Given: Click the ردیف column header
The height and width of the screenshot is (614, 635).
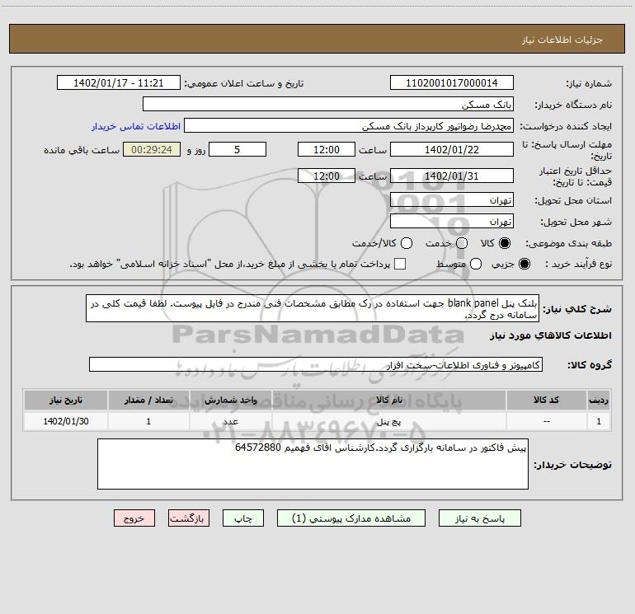Looking at the screenshot, I should point(599,400).
